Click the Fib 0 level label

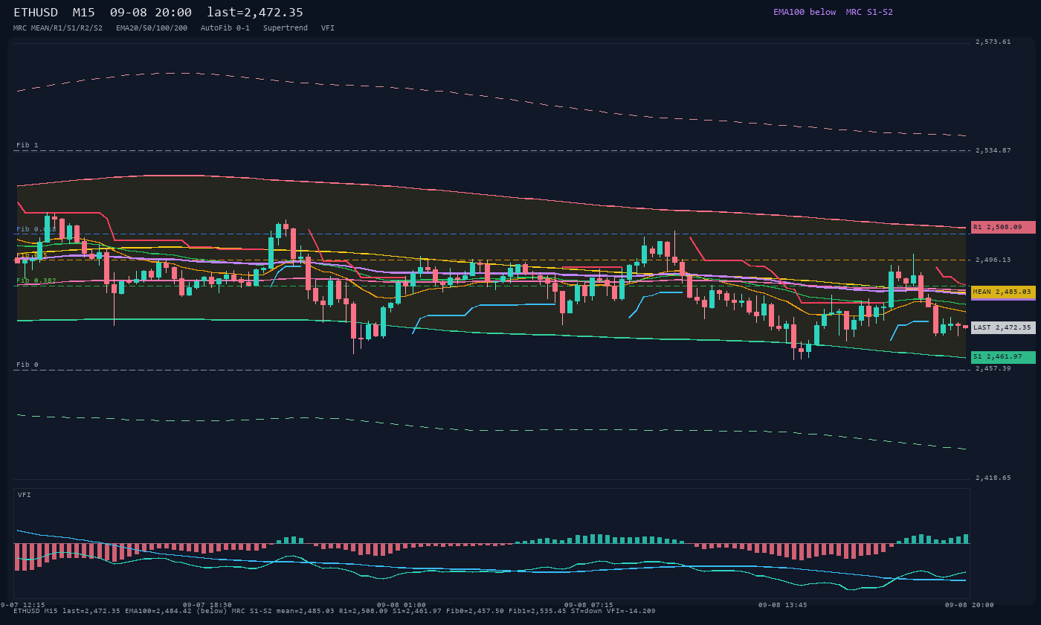tap(28, 365)
